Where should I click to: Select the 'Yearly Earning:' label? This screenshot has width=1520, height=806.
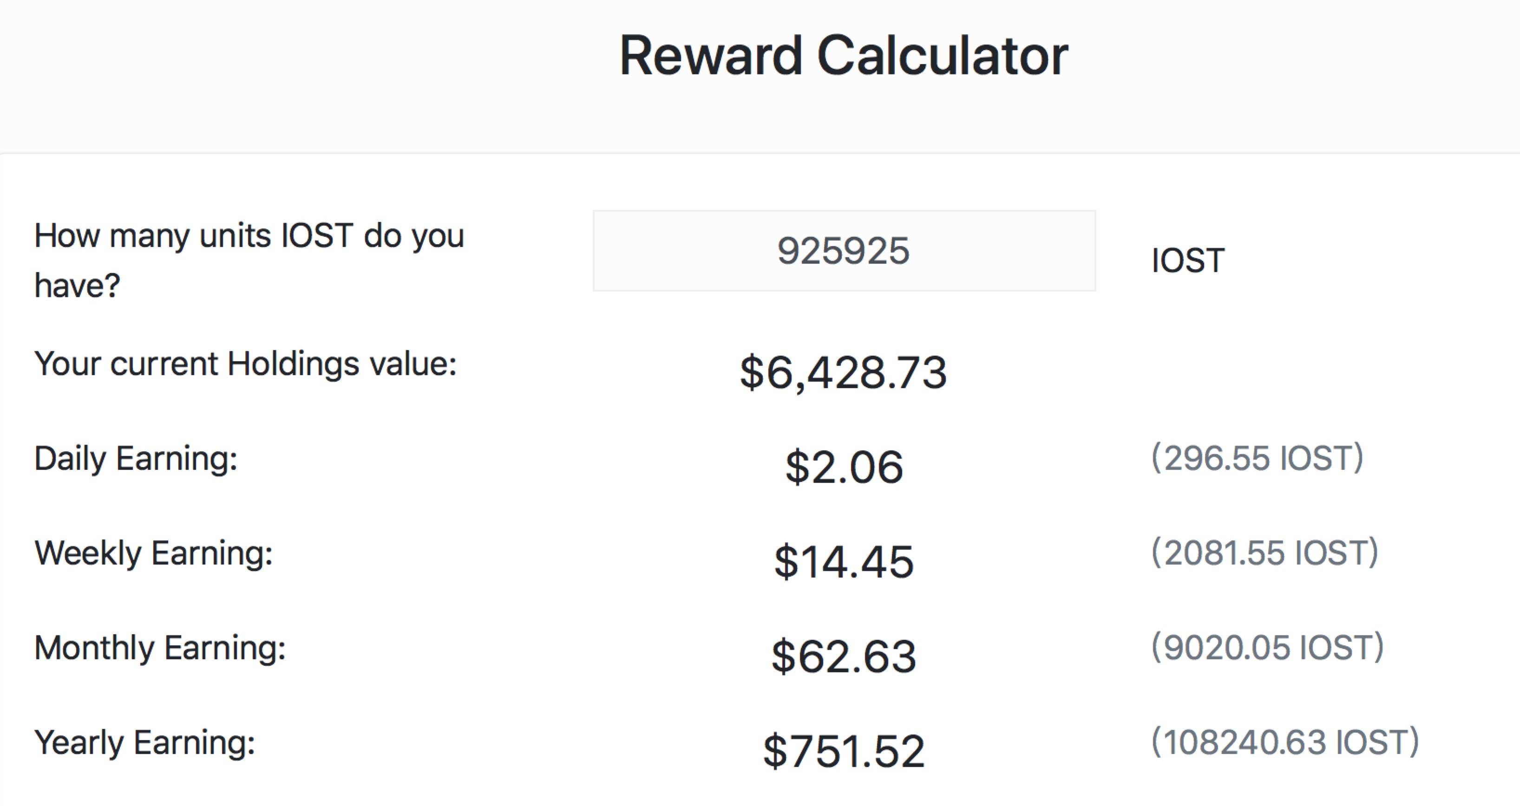point(144,743)
